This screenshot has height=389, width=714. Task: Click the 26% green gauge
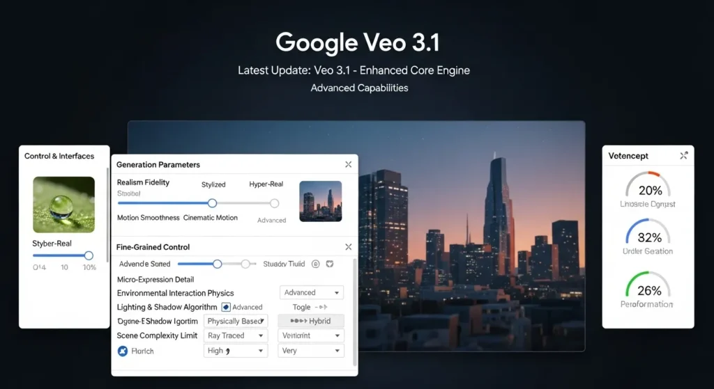648,285
